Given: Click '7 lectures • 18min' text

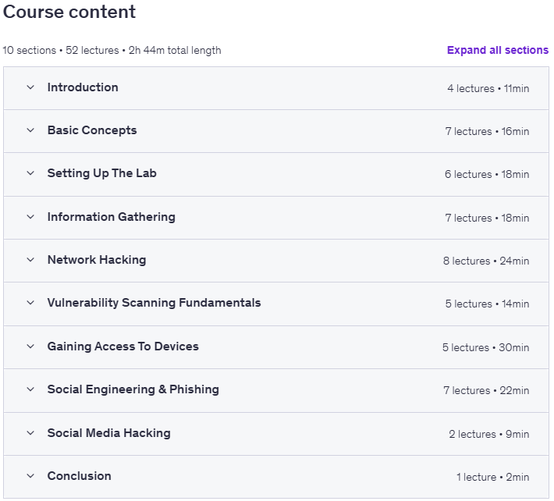Looking at the screenshot, I should (487, 218).
